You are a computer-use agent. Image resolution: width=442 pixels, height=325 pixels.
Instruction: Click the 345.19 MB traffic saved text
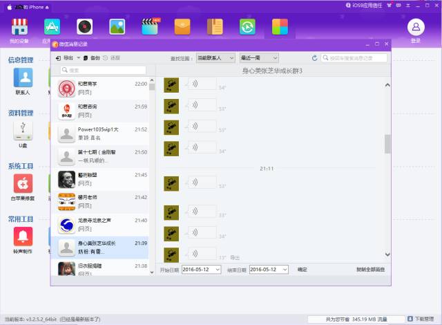point(356,319)
